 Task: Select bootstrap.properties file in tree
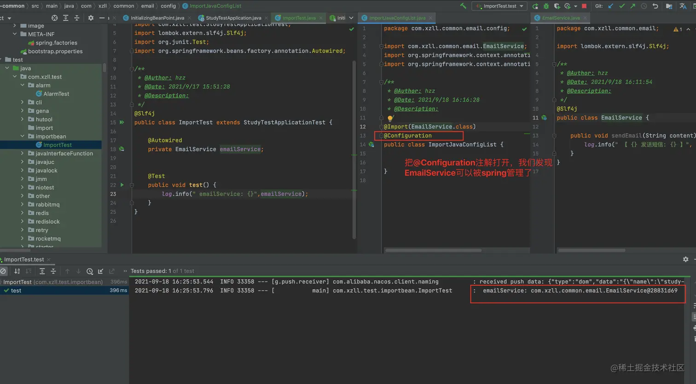[x=55, y=51]
